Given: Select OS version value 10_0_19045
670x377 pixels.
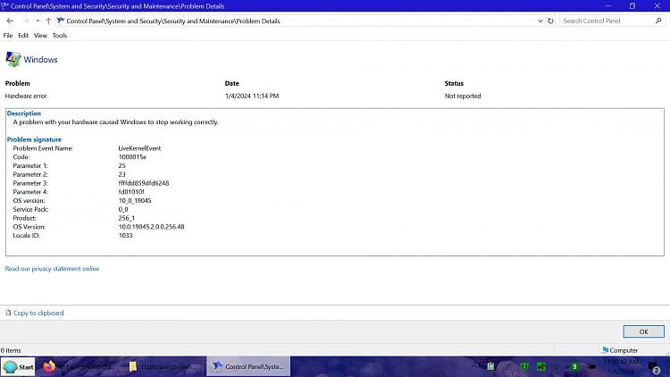Looking at the screenshot, I should click(135, 200).
